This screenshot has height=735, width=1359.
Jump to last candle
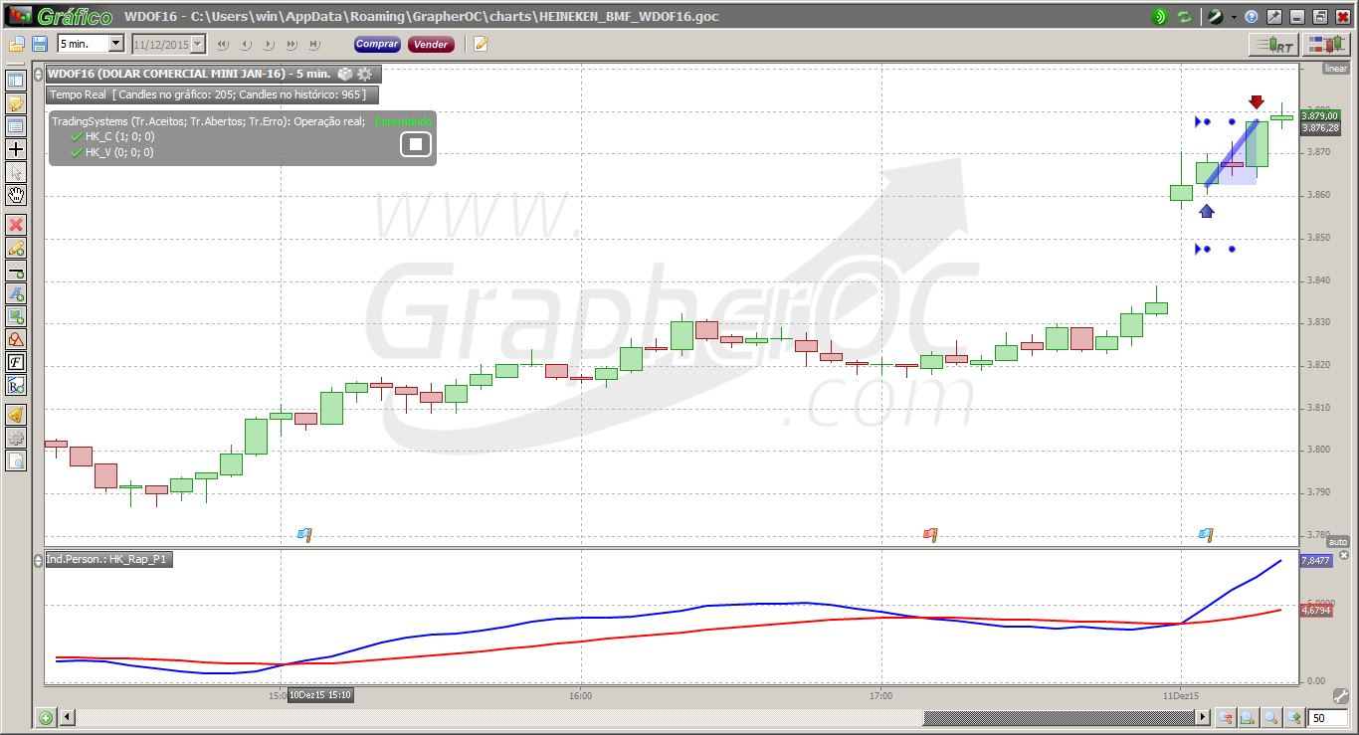pos(315,45)
